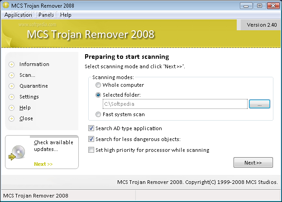This screenshot has width=282, height=202.
Task: Enable high priority for processor while scanning
Action: coord(91,150)
